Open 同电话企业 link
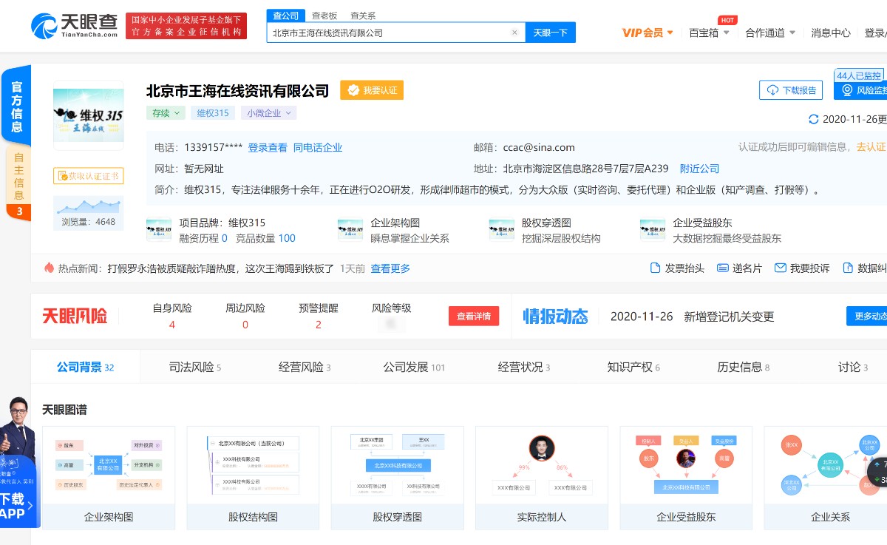The height and width of the screenshot is (545, 887). (x=318, y=147)
